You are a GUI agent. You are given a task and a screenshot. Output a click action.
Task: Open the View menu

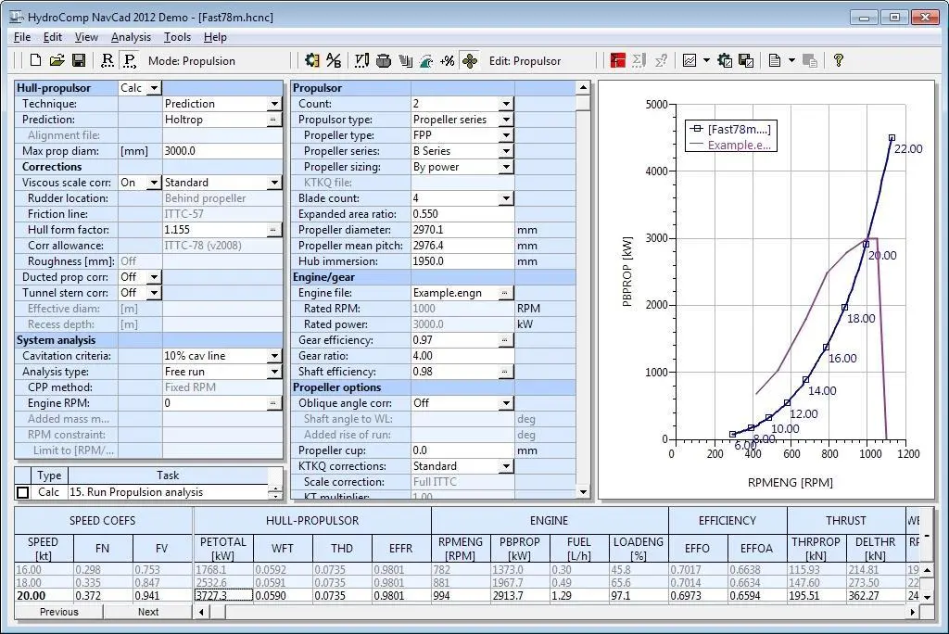[x=86, y=37]
